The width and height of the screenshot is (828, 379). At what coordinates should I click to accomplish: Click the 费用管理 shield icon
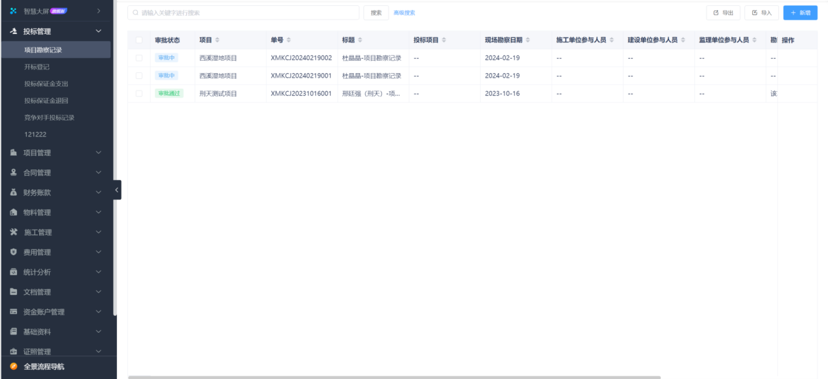point(13,252)
